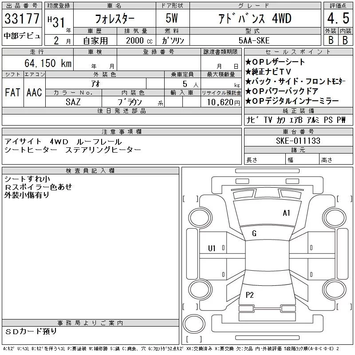Click sales point ★OPパワーバックドア
The width and height of the screenshot is (355, 355).
pyautogui.click(x=282, y=91)
